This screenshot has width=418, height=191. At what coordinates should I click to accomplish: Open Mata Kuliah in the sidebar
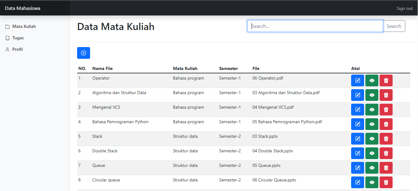point(24,27)
